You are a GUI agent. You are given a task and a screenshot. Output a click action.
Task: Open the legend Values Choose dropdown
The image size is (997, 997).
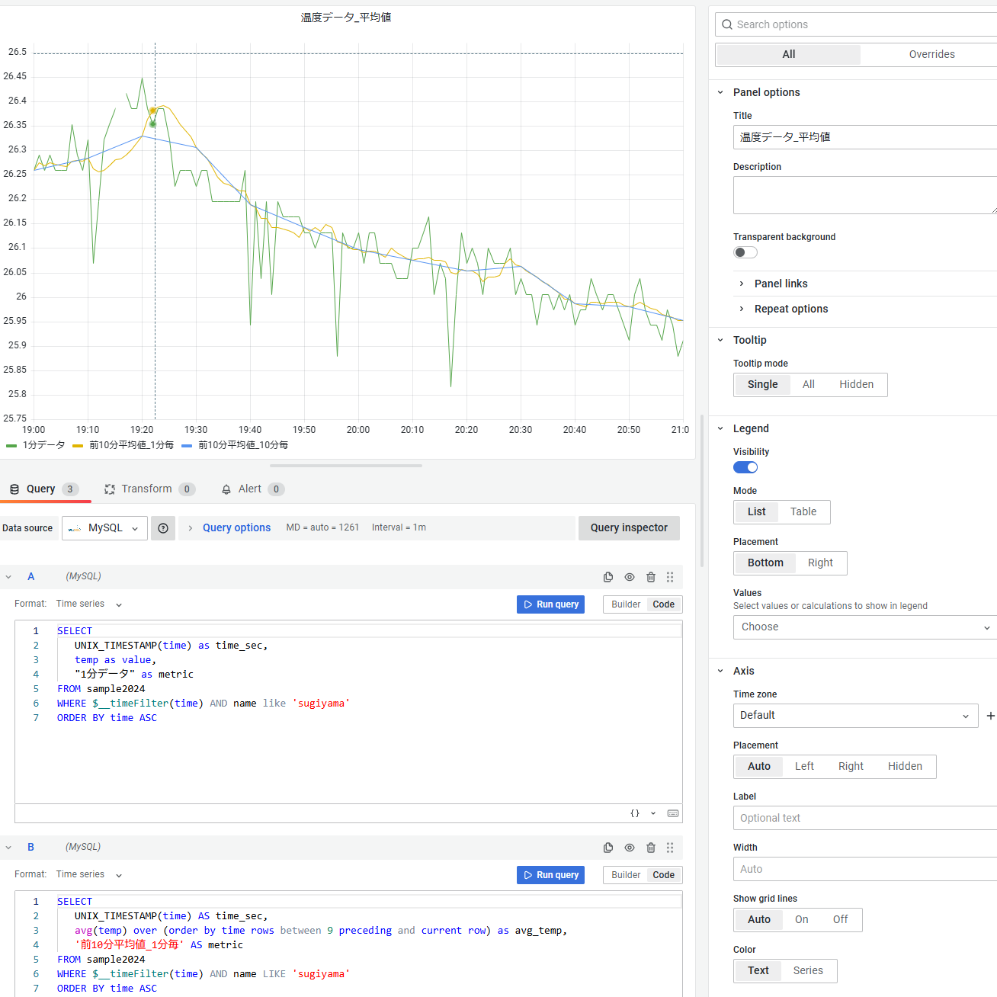pyautogui.click(x=864, y=627)
